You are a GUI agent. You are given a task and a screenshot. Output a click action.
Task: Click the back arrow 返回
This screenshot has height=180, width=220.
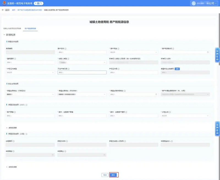click(x=5, y=10)
